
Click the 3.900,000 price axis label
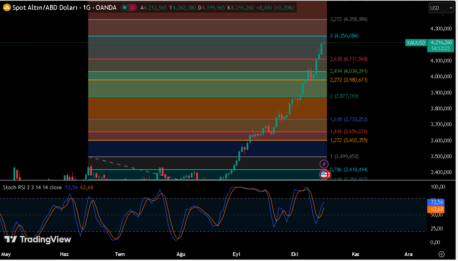pyautogui.click(x=442, y=93)
